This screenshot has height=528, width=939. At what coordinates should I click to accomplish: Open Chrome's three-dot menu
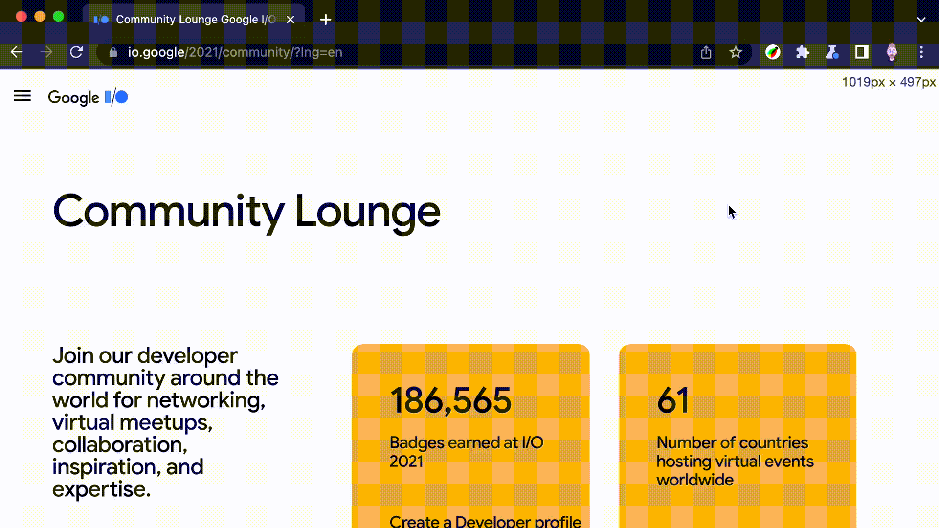point(921,52)
